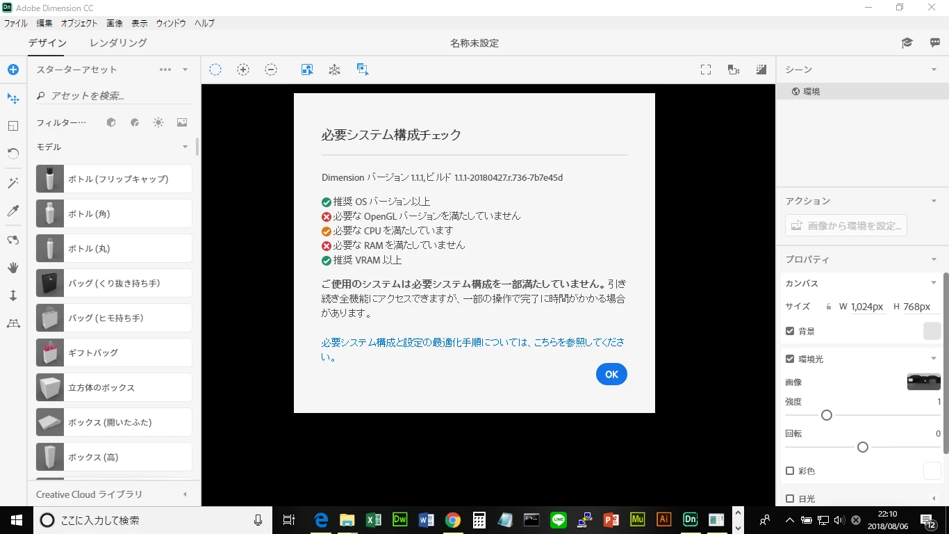949x534 pixels.
Task: Open camera bookmarks icon
Action: (733, 70)
